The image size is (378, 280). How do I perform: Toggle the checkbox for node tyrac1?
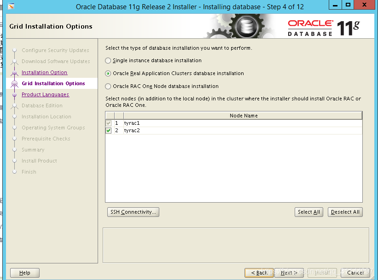tap(109, 123)
